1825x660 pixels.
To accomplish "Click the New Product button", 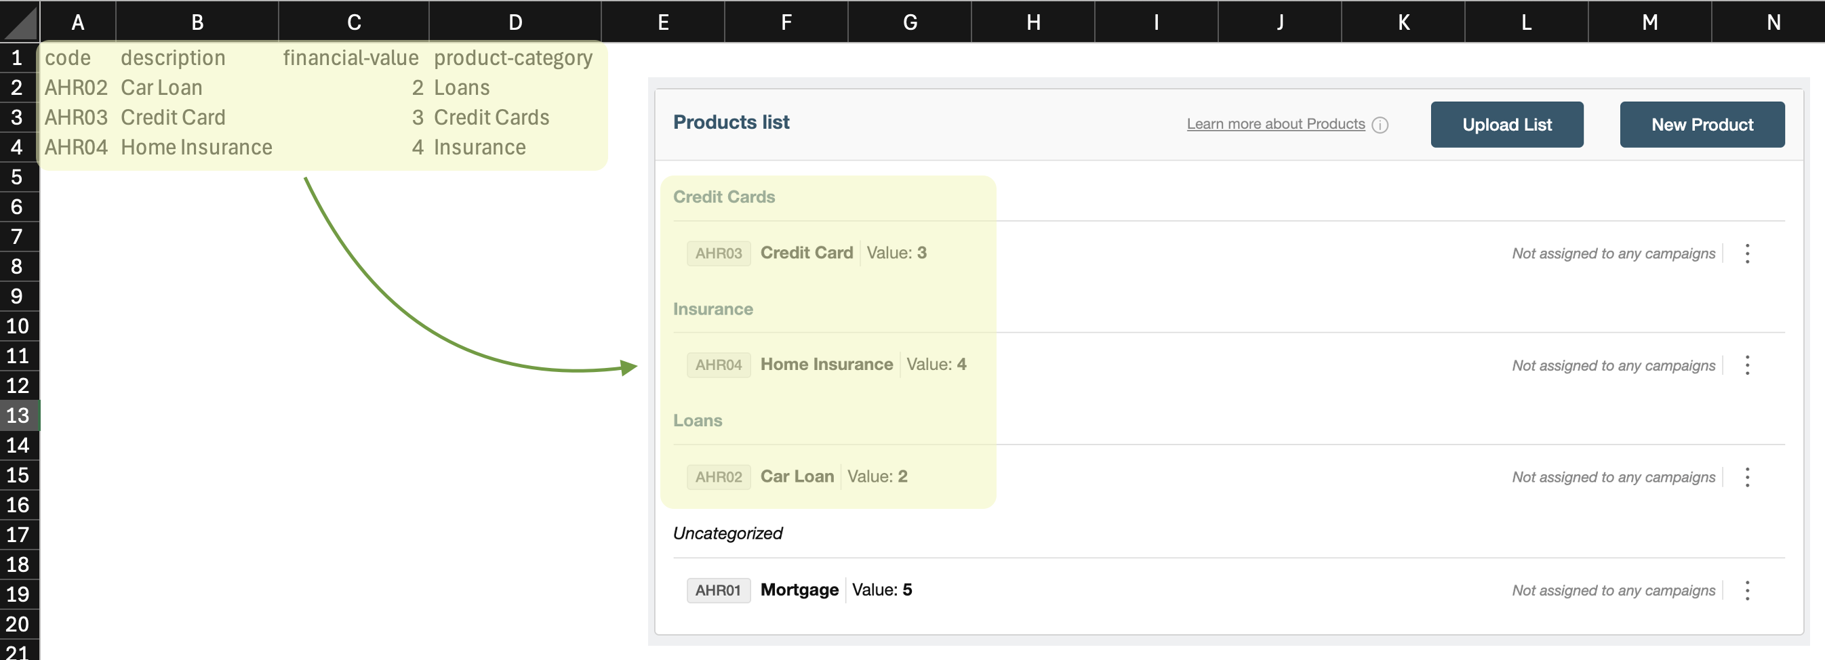I will [1702, 124].
